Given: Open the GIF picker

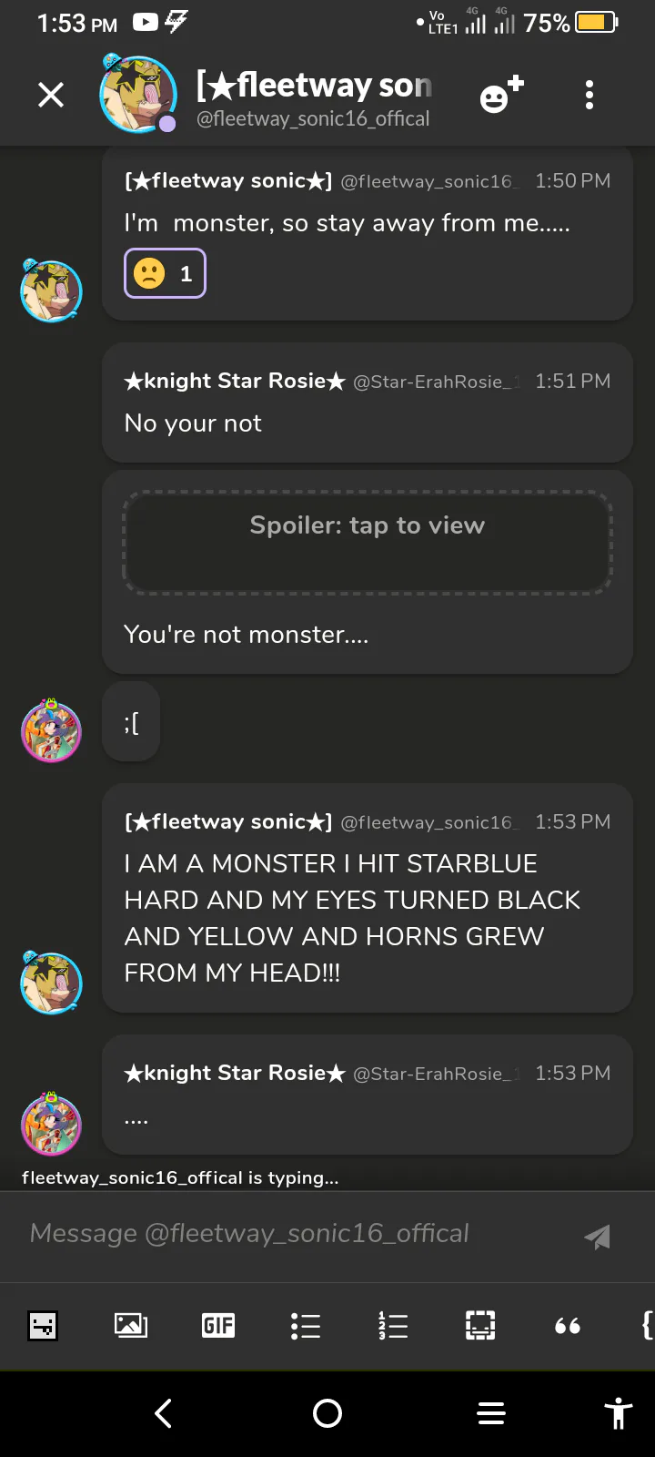Looking at the screenshot, I should [x=218, y=1326].
